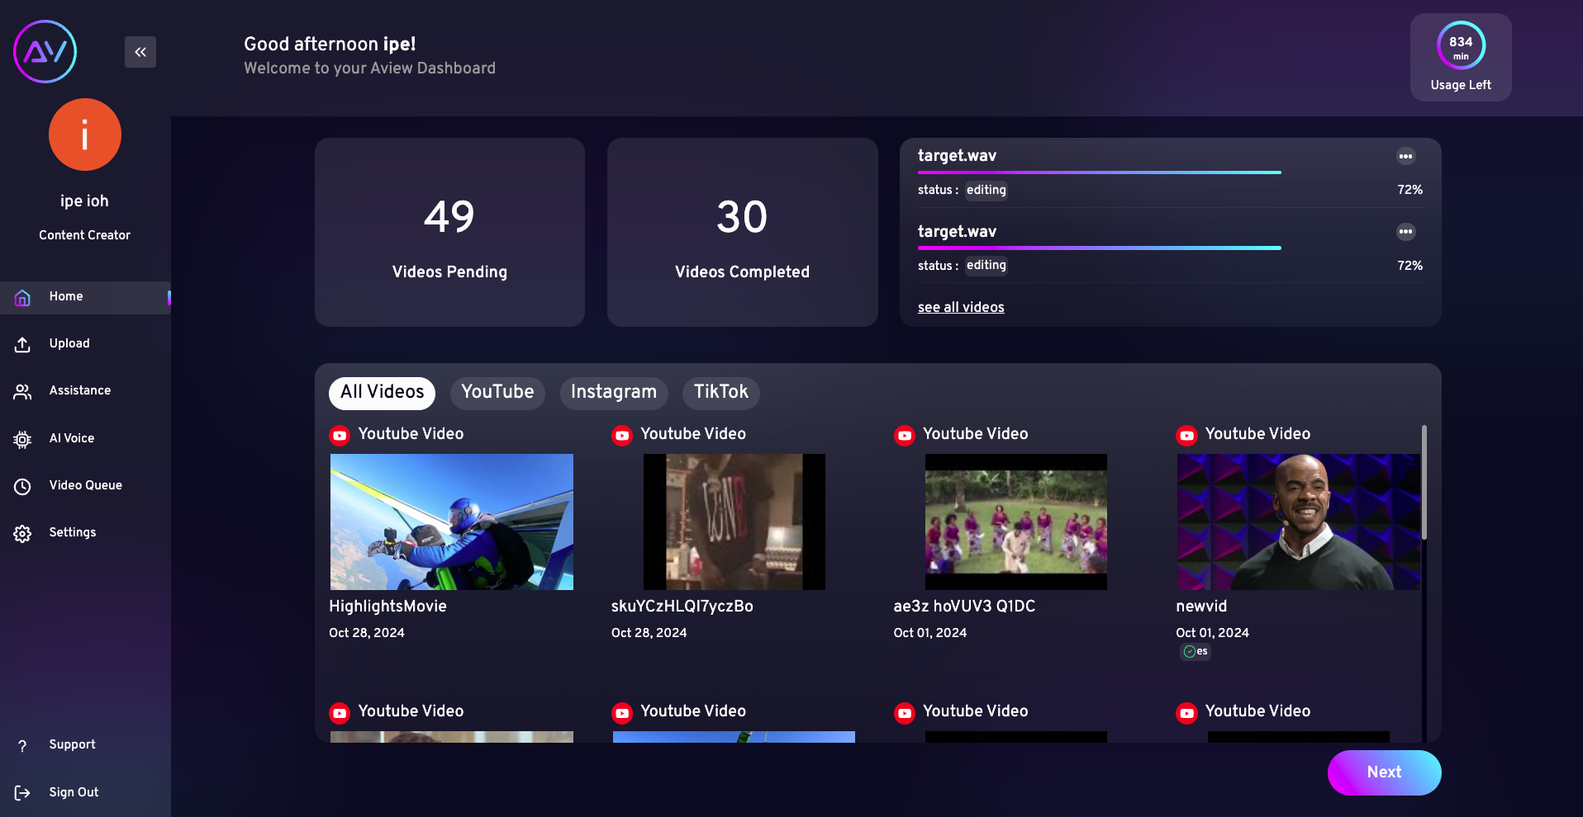
Task: Go to AI Voice section
Action: coord(71,438)
